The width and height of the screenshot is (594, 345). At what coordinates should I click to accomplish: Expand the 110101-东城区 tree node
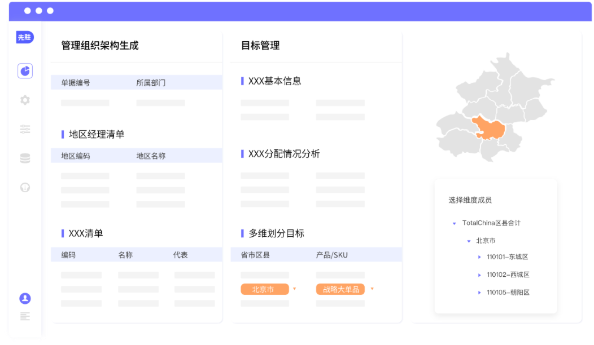[479, 257]
